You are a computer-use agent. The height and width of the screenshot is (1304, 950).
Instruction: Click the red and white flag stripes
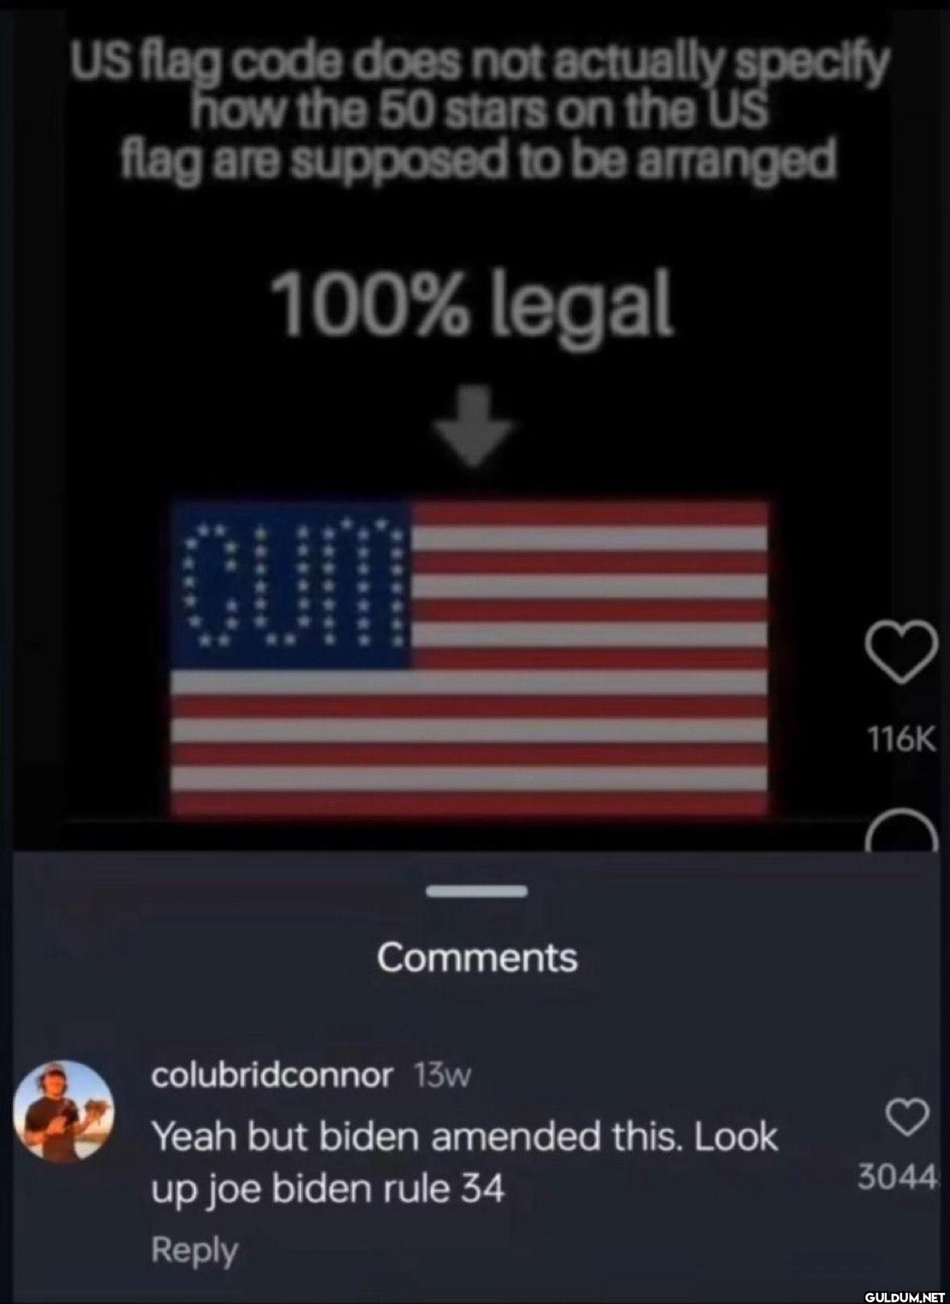pyautogui.click(x=591, y=660)
